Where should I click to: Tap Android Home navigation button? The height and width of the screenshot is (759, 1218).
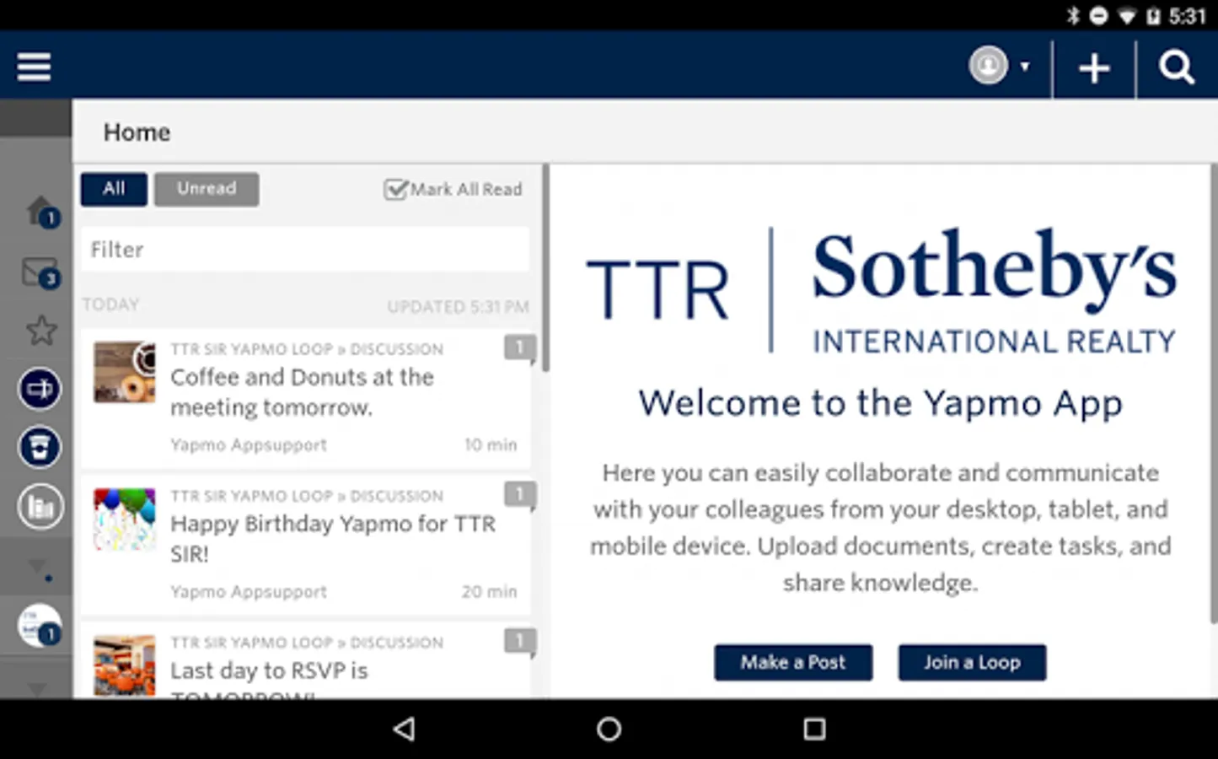pos(609,729)
